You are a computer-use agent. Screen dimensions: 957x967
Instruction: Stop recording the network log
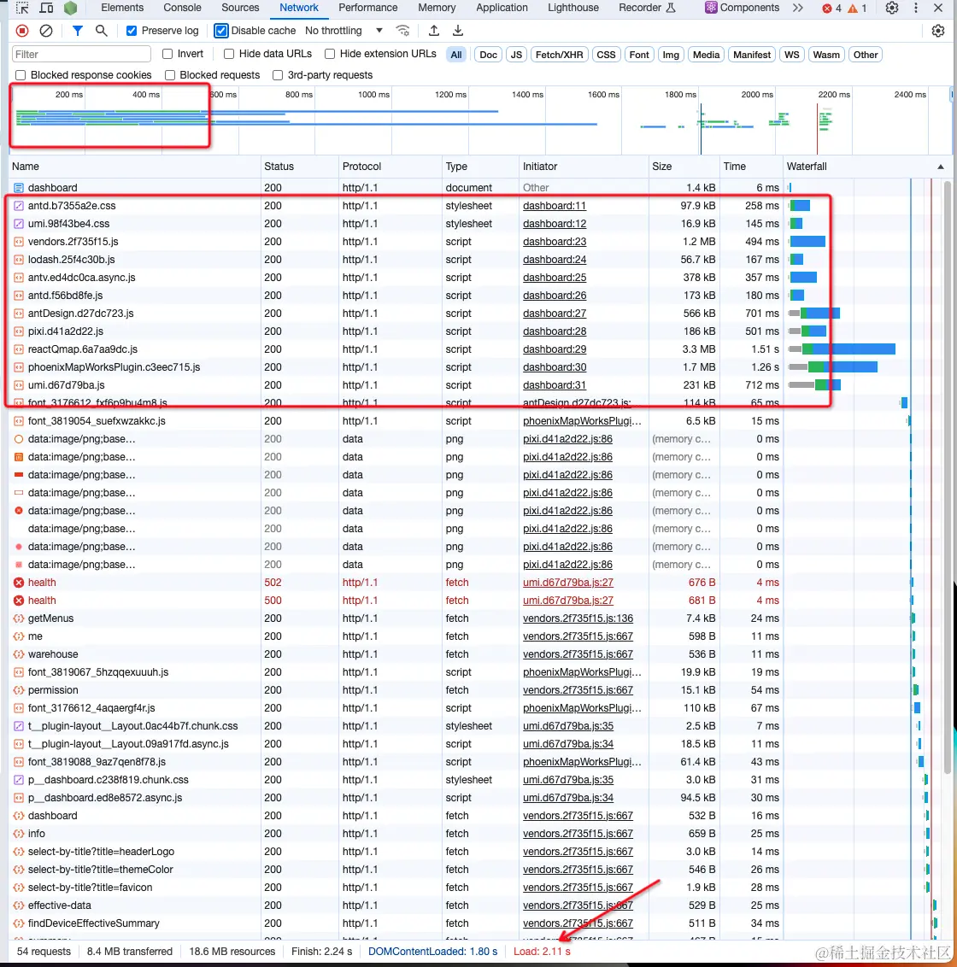(x=22, y=31)
